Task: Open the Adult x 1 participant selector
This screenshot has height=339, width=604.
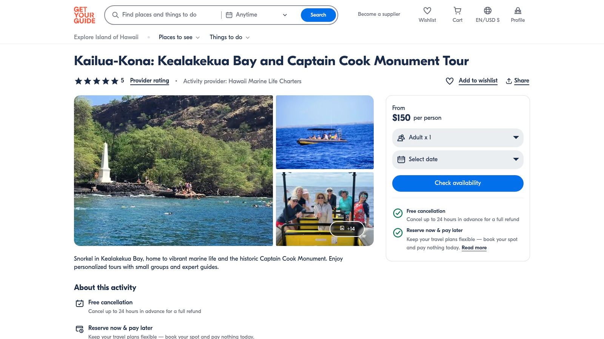Action: pos(458,137)
